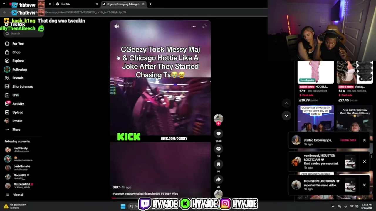
Task: Open the comments on the video
Action: click(x=218, y=149)
